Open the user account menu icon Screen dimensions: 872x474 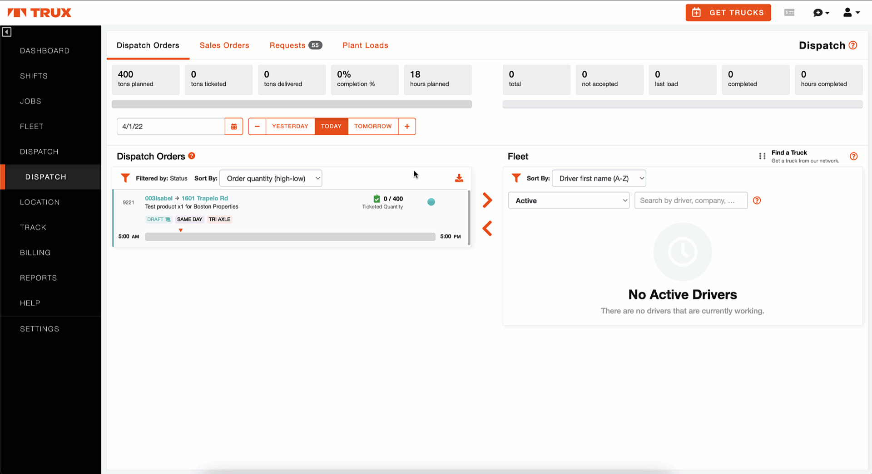(851, 13)
